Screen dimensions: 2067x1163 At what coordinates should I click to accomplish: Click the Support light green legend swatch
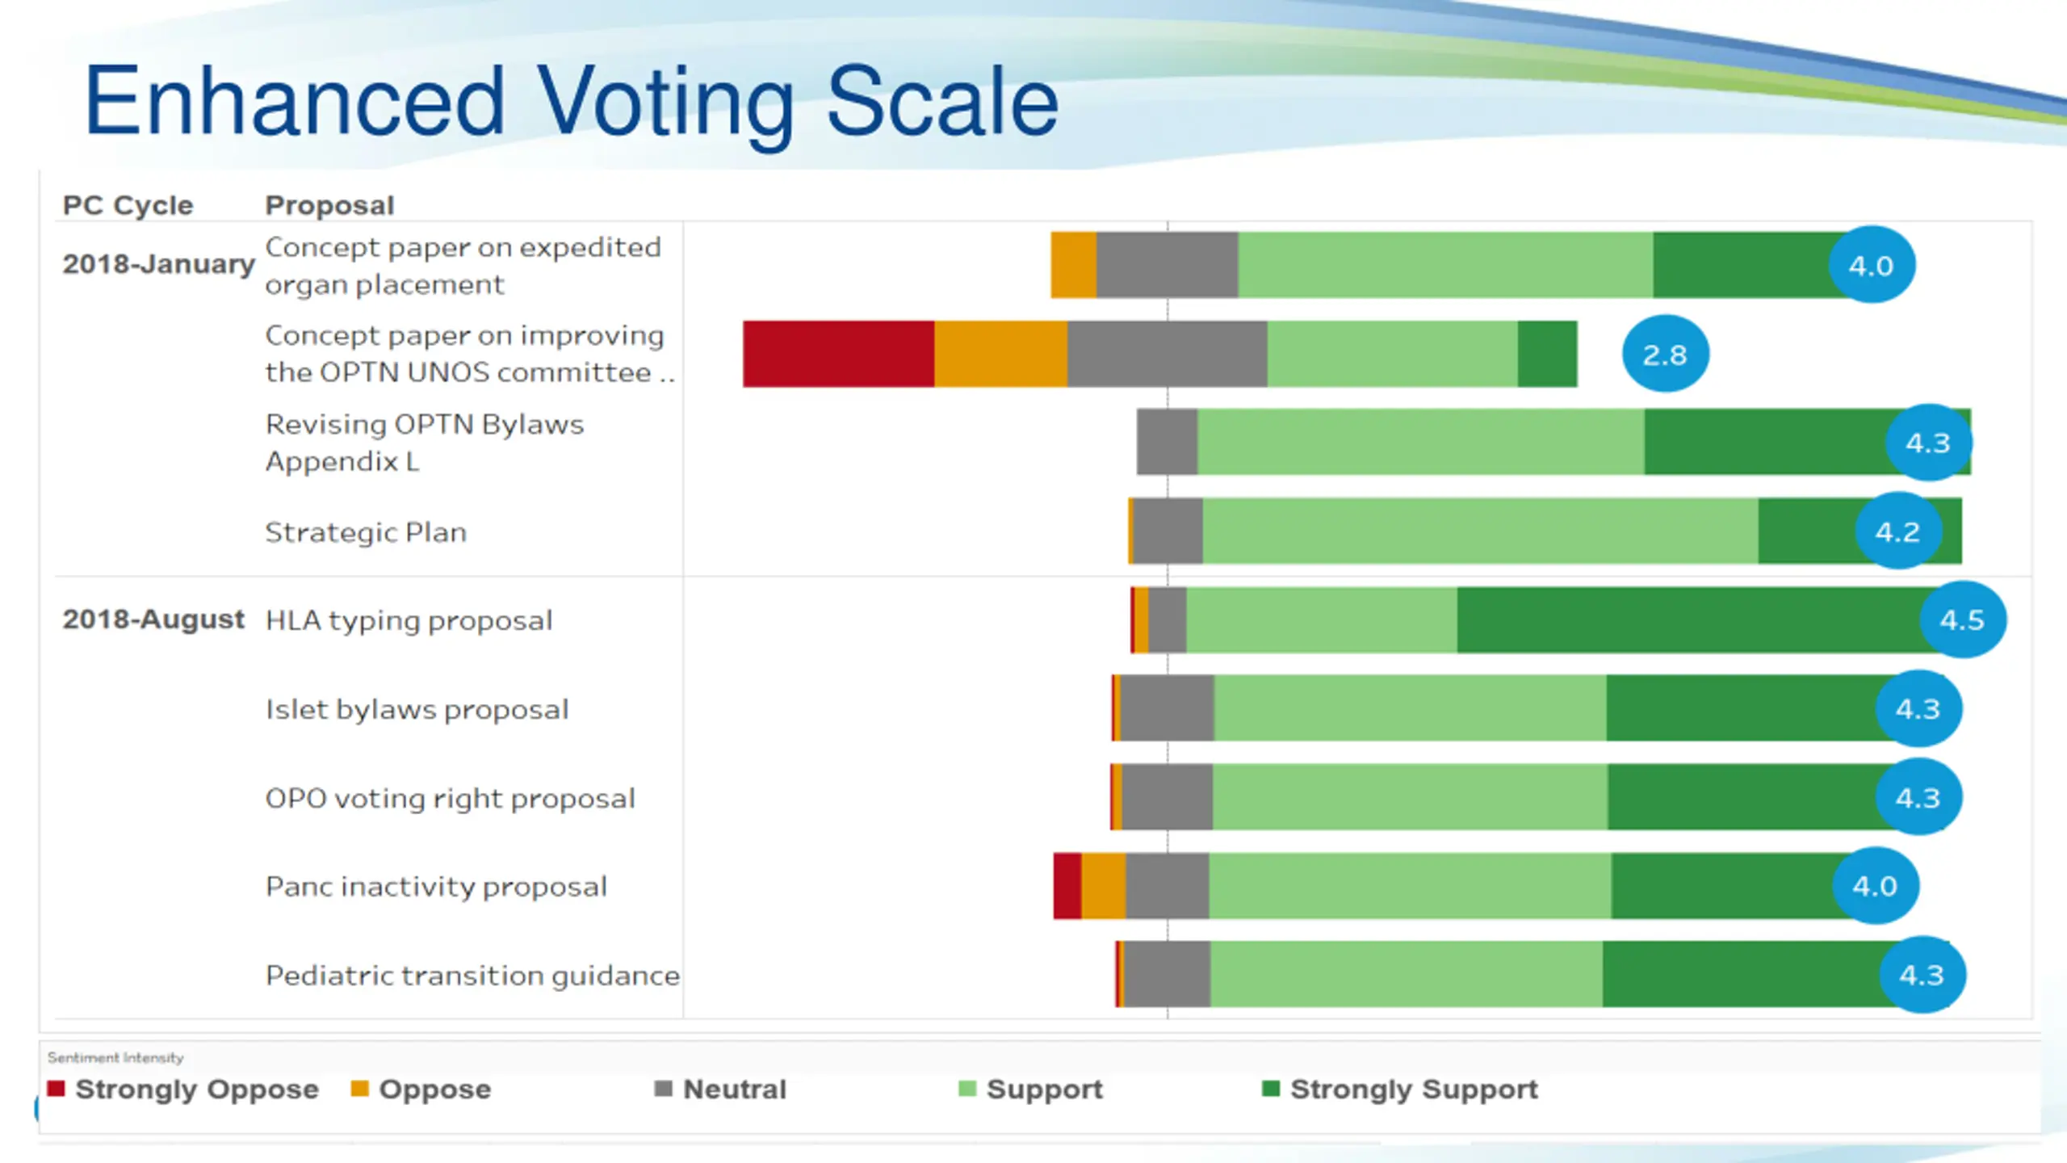[966, 1089]
